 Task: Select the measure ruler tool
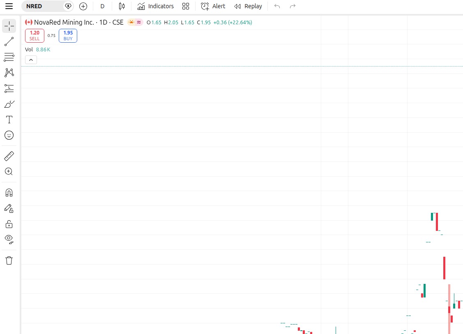(x=9, y=156)
